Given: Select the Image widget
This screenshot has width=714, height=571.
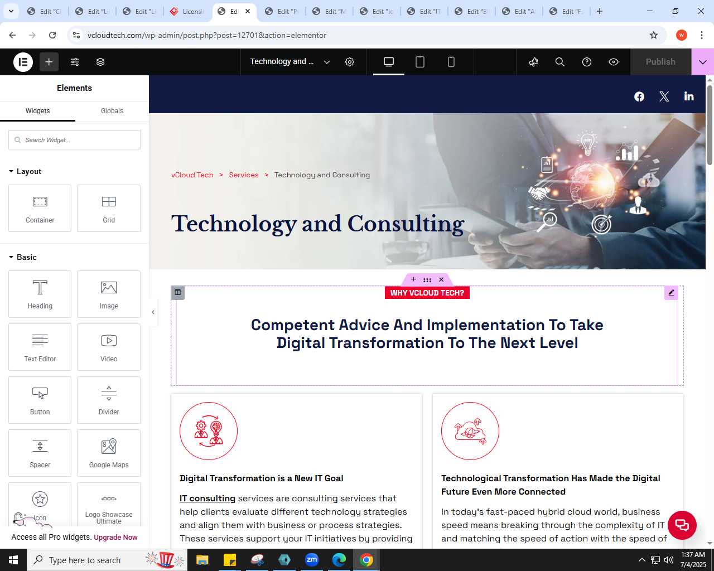Looking at the screenshot, I should 109,294.
